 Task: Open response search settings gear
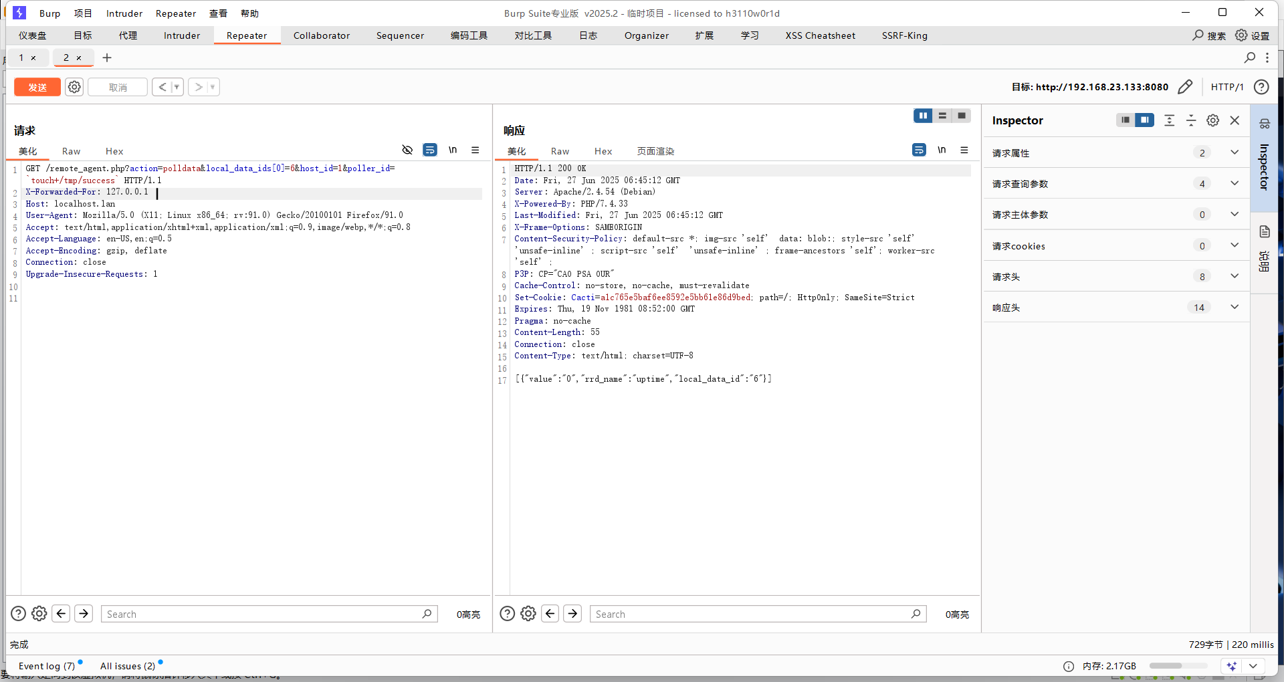coord(528,614)
